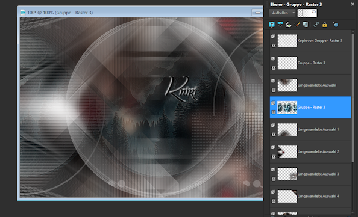Minimize the image document window
The width and height of the screenshot is (358, 217).
[x=257, y=13]
